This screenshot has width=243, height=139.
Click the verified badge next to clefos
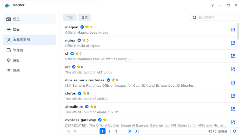coord(80,93)
